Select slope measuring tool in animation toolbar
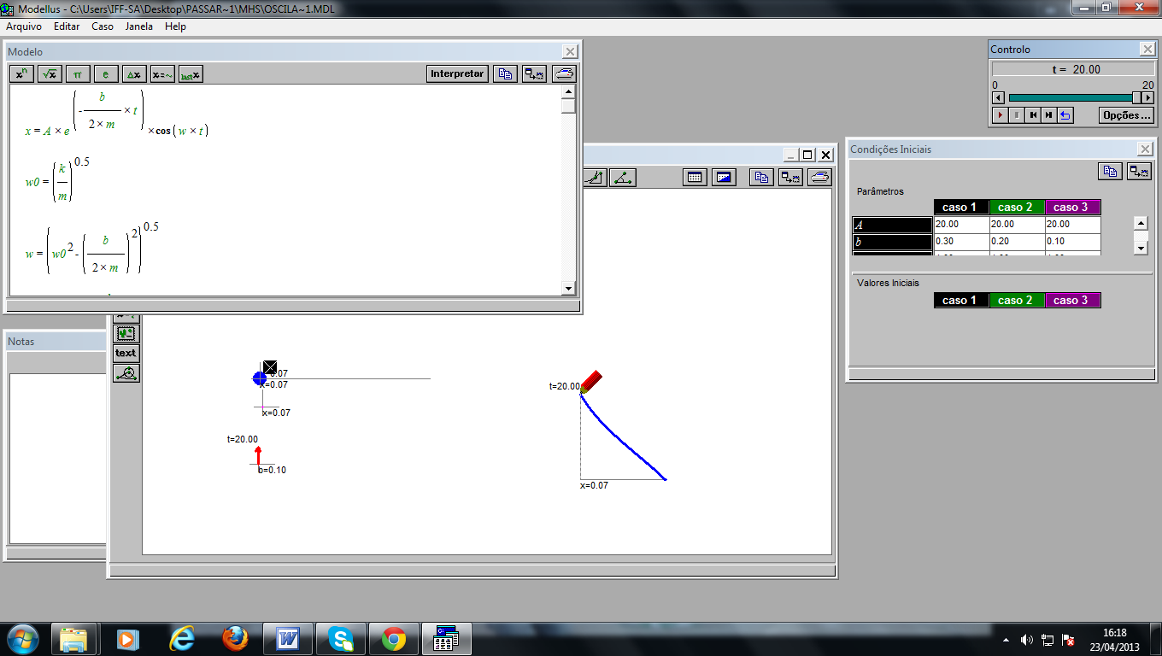Viewport: 1162px width, 656px height. (596, 178)
